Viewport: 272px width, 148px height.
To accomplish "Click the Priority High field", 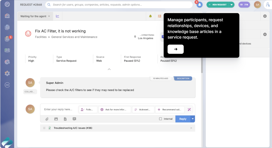I will (x=33, y=59).
